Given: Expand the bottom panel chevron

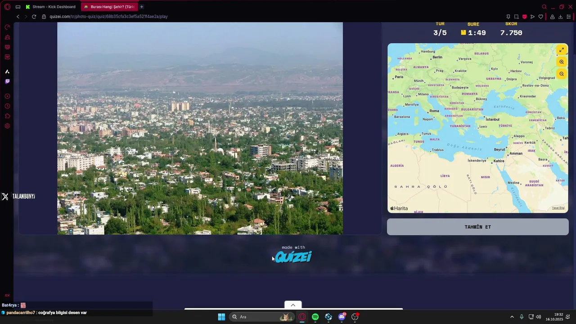Looking at the screenshot, I should pyautogui.click(x=293, y=305).
